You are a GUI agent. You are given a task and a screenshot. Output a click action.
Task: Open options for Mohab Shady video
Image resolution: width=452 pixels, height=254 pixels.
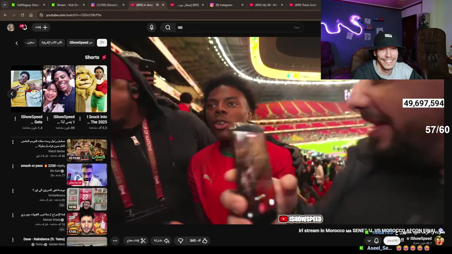click(x=13, y=215)
